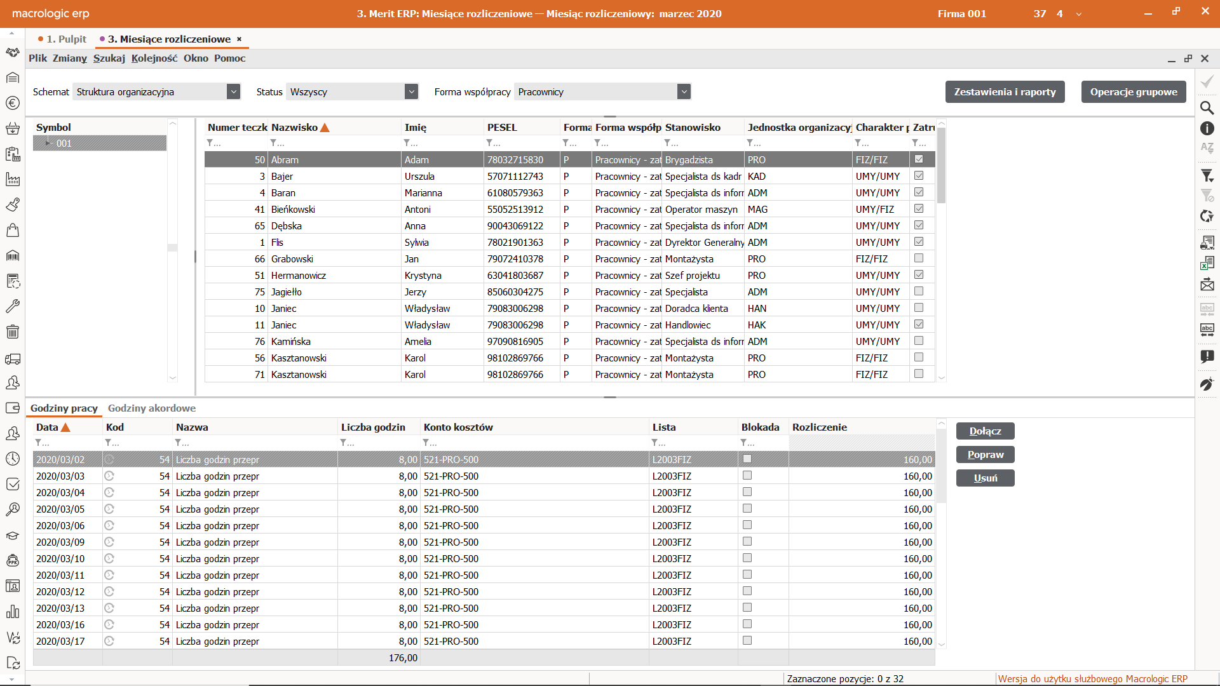Viewport: 1220px width, 686px height.
Task: Toggle the Zatrudniony checkbox for Bajer Urszula row
Action: [x=918, y=176]
